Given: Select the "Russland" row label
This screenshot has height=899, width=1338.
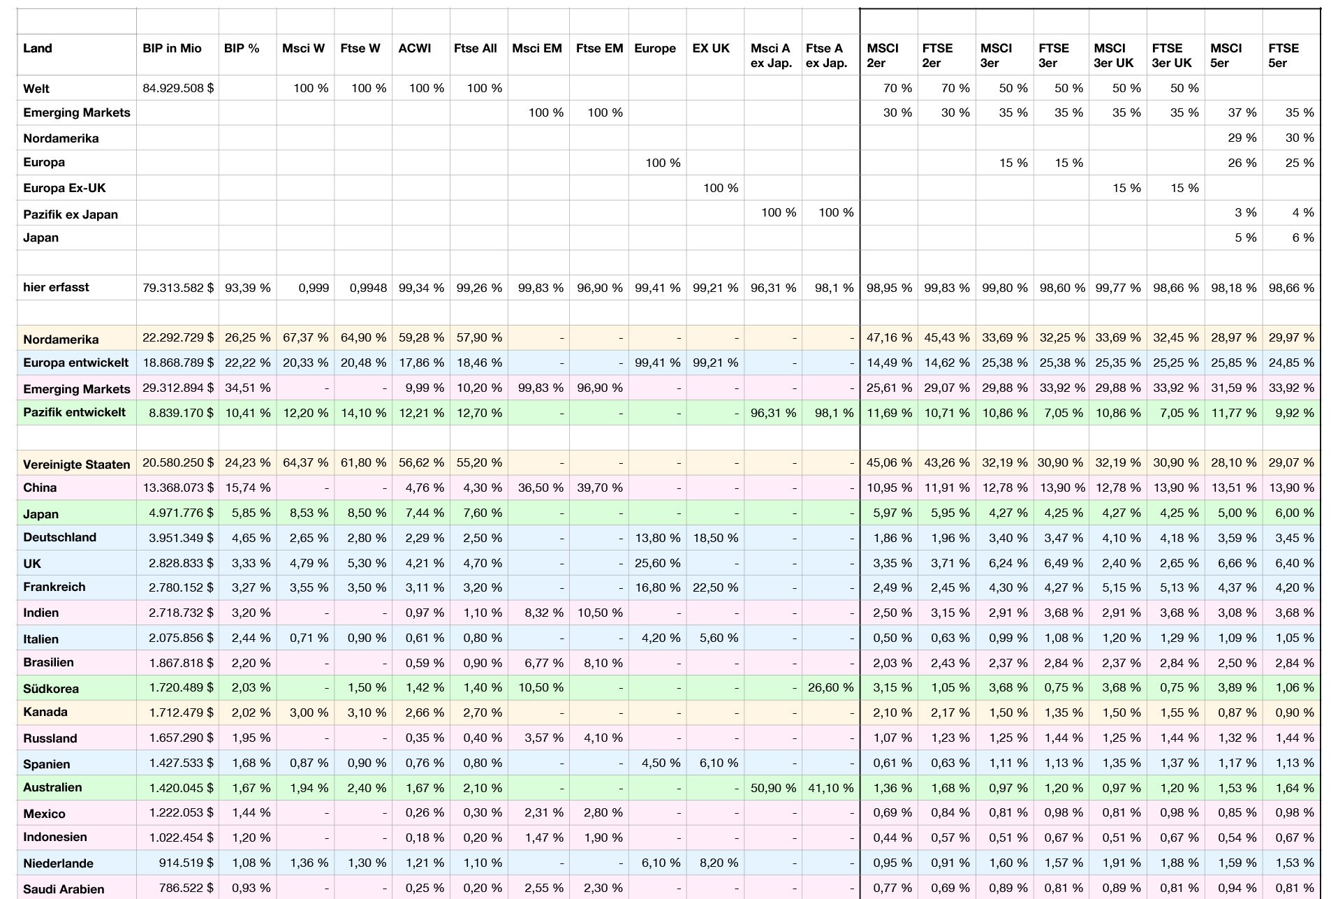Looking at the screenshot, I should coord(50,738).
